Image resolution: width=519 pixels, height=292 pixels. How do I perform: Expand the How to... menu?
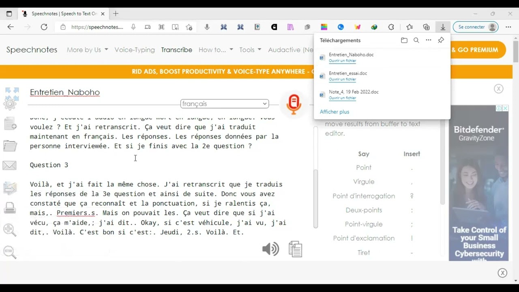216,50
